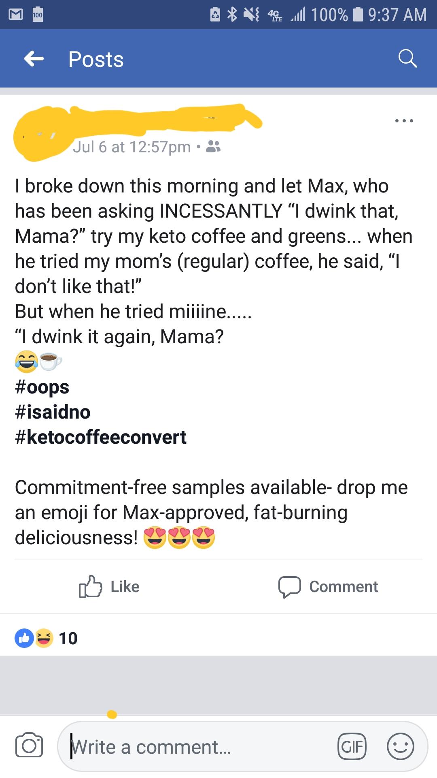The height and width of the screenshot is (778, 437).
Task: Tap the back arrow to leave Posts
Action: pyautogui.click(x=35, y=59)
